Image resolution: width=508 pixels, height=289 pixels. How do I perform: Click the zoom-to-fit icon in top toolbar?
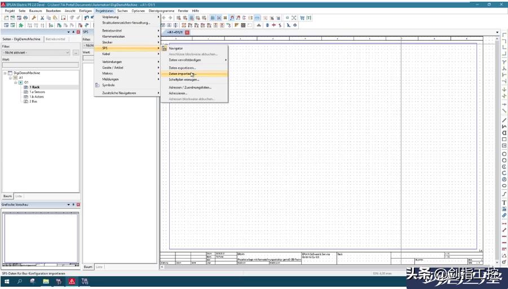click(x=294, y=18)
